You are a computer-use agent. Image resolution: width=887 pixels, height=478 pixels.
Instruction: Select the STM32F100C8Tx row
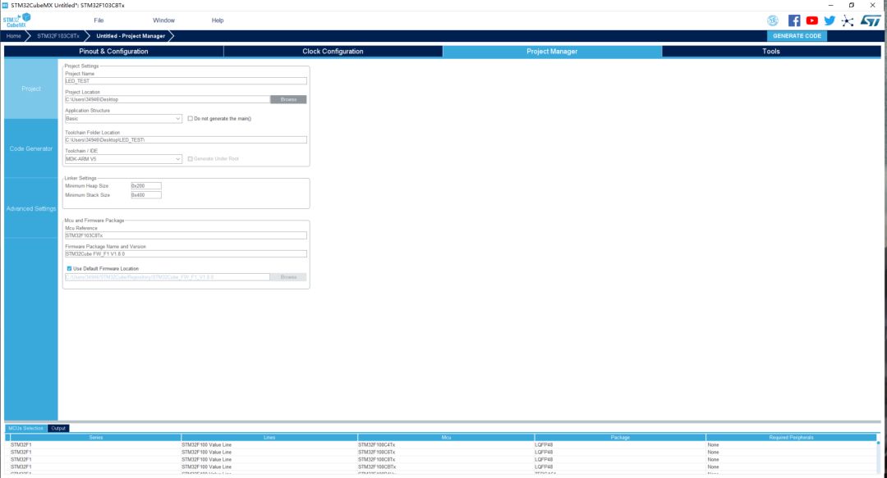click(x=441, y=460)
